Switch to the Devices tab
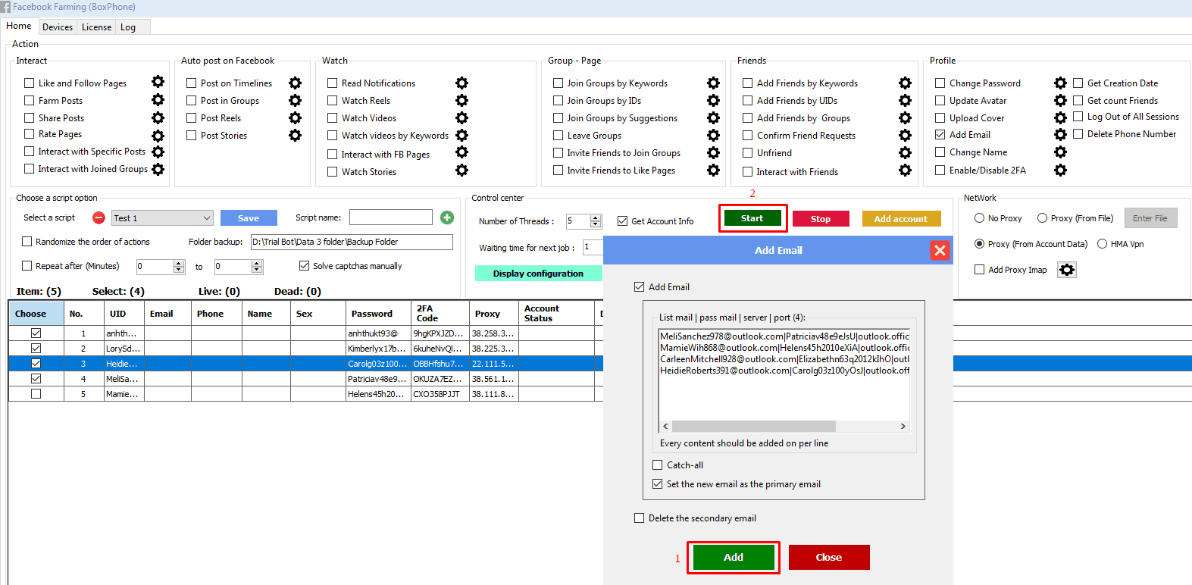This screenshot has width=1192, height=585. 58,27
